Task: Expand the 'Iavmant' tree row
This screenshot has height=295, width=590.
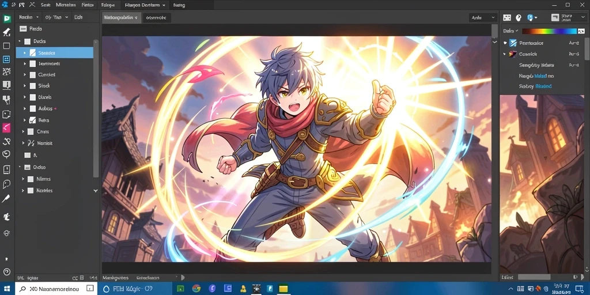Action: point(25,64)
